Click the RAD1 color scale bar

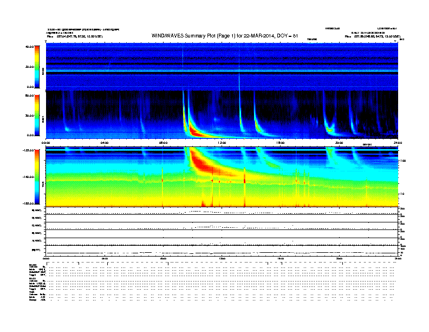pyautogui.click(x=37, y=116)
